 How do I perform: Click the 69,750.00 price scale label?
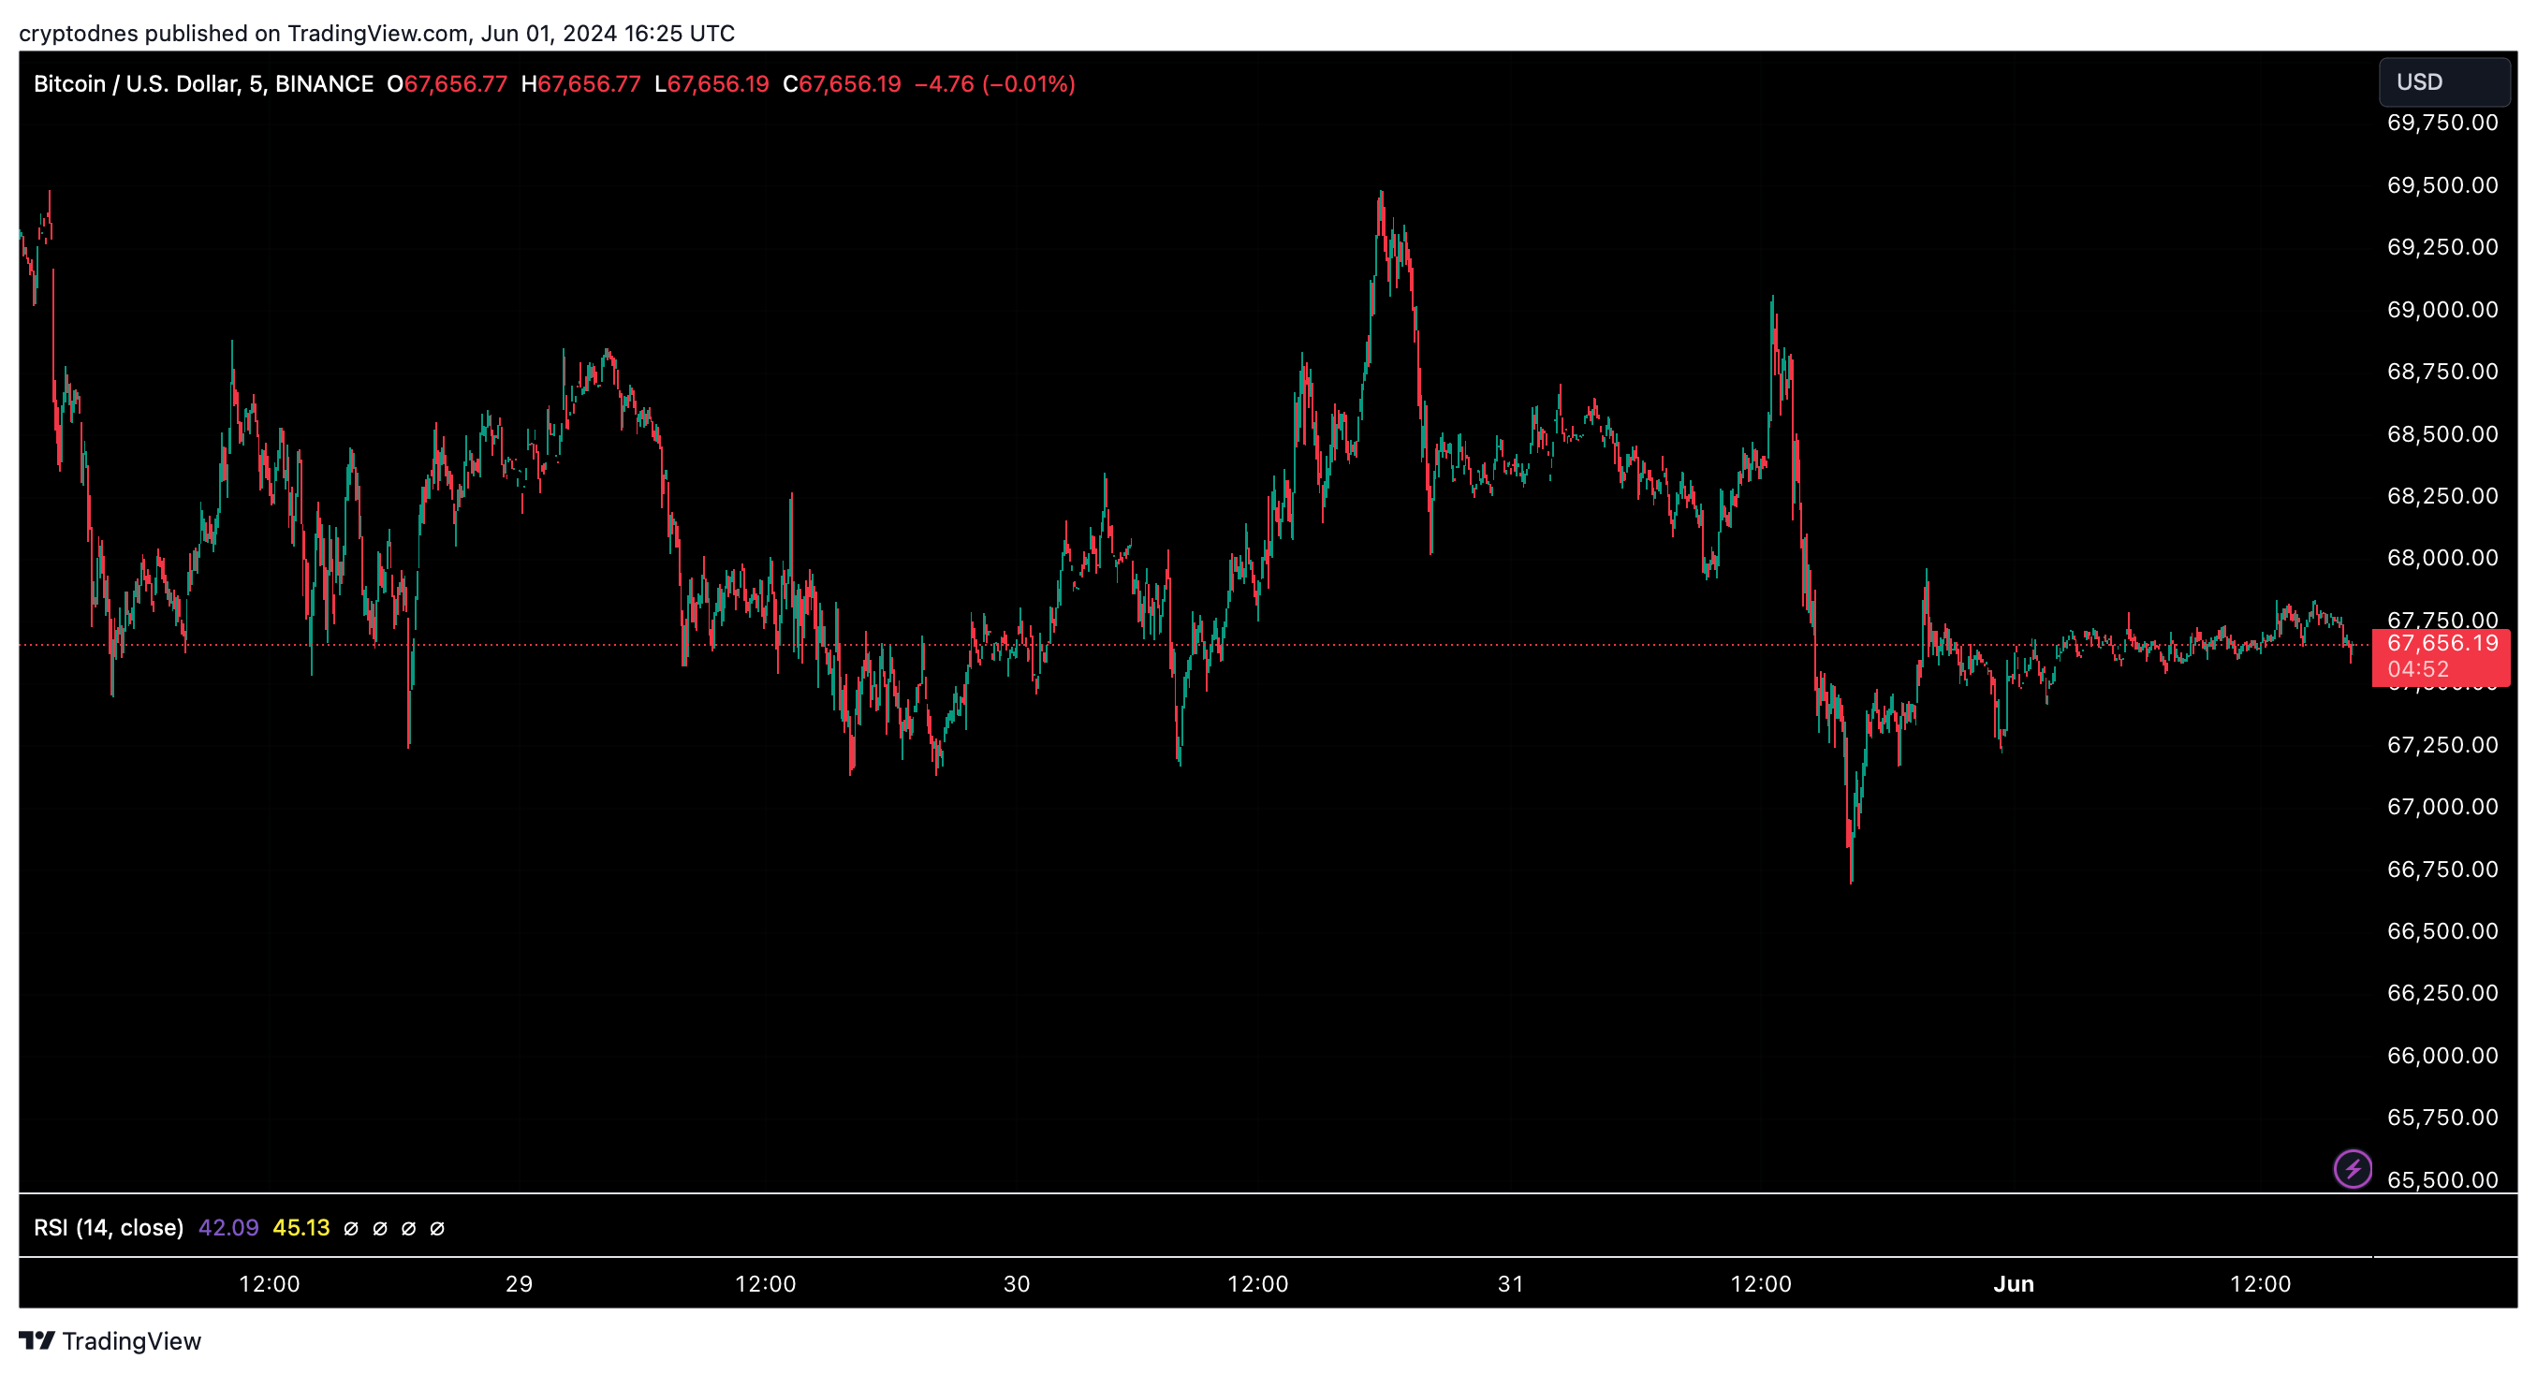(2442, 122)
